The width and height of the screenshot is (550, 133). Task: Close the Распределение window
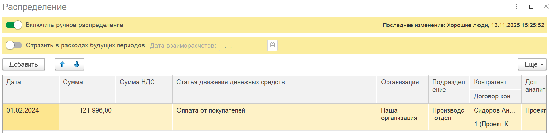click(546, 6)
